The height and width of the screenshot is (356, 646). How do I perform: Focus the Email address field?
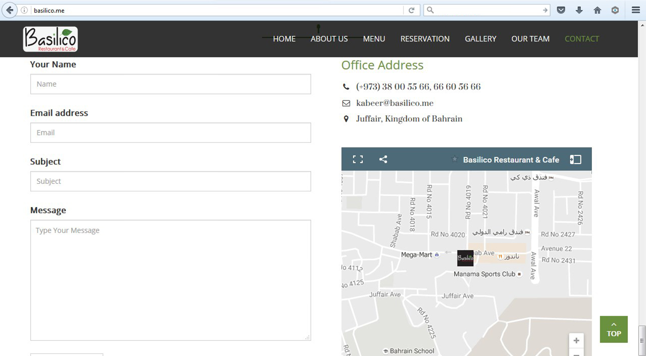pyautogui.click(x=170, y=132)
